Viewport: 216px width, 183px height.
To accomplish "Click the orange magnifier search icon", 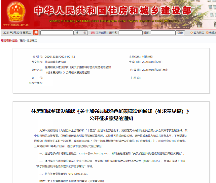I will point(36,33).
